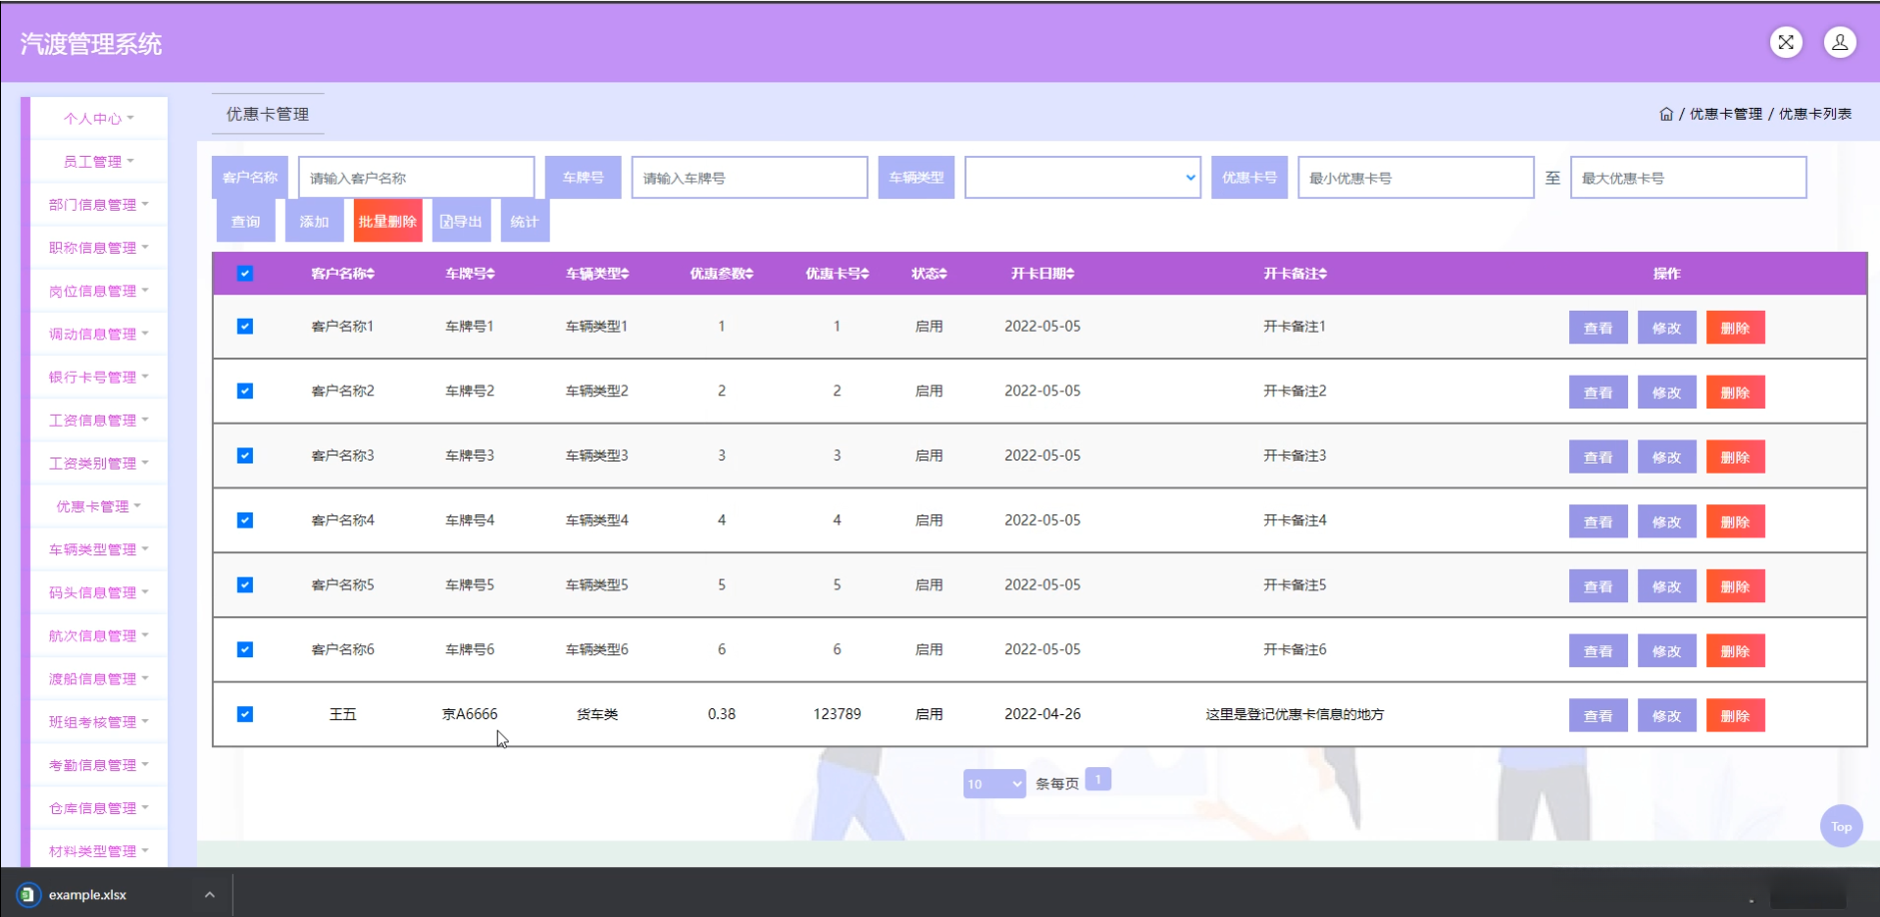Click 修改 for row 客户名称2
Viewport: 1880px width, 917px height.
tap(1666, 393)
